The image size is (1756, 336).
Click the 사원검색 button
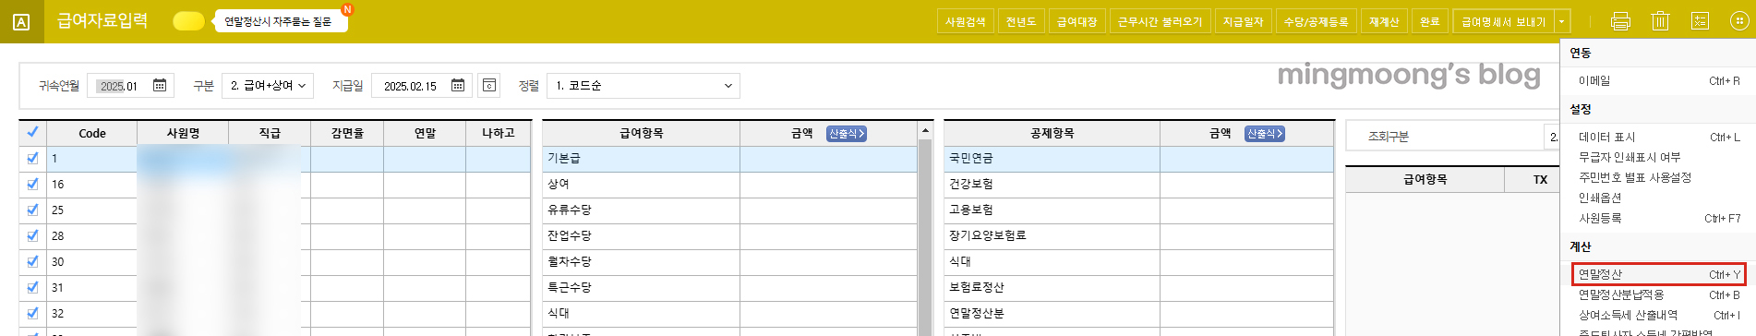pos(965,21)
